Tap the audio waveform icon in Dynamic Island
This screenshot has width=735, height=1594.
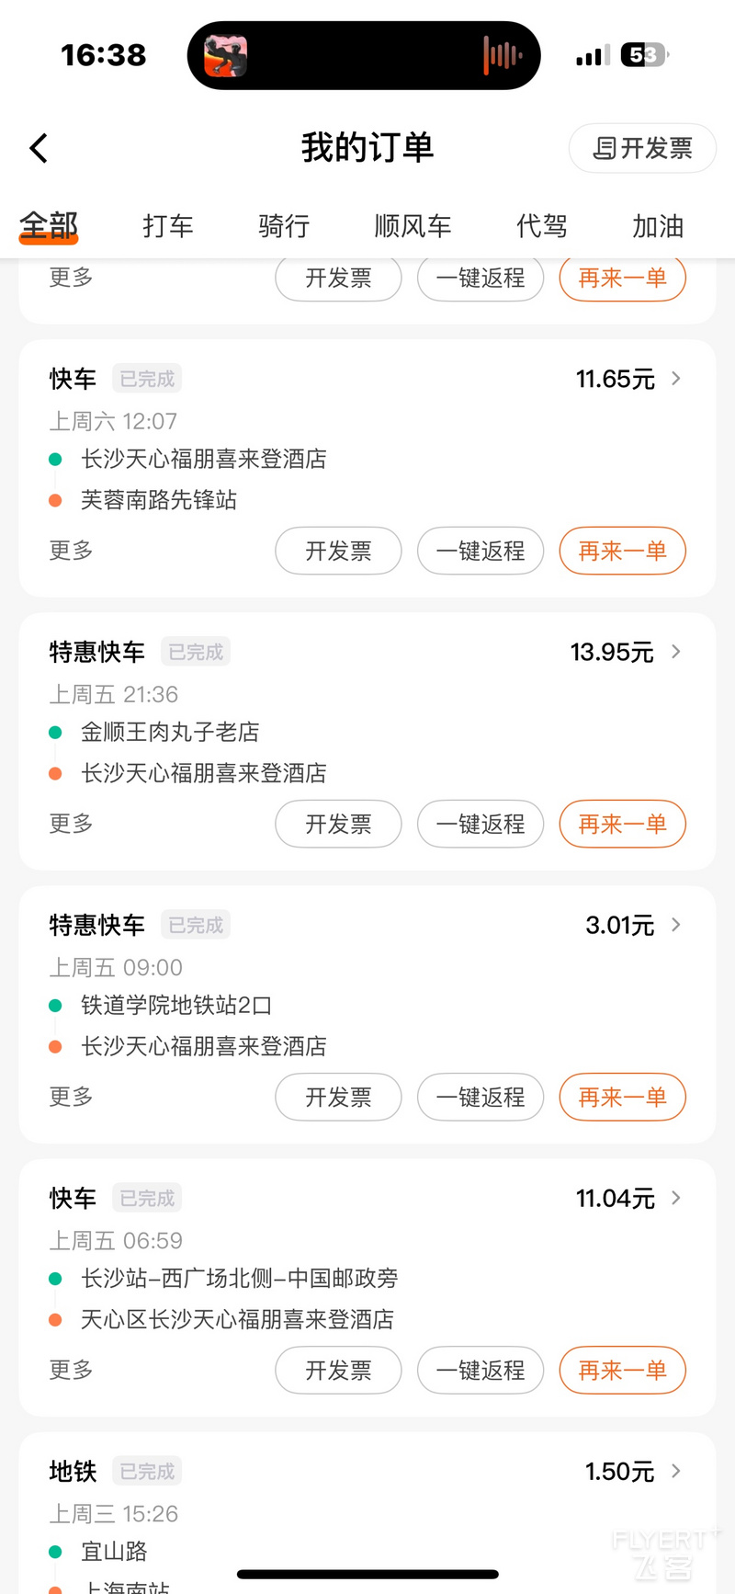[502, 55]
